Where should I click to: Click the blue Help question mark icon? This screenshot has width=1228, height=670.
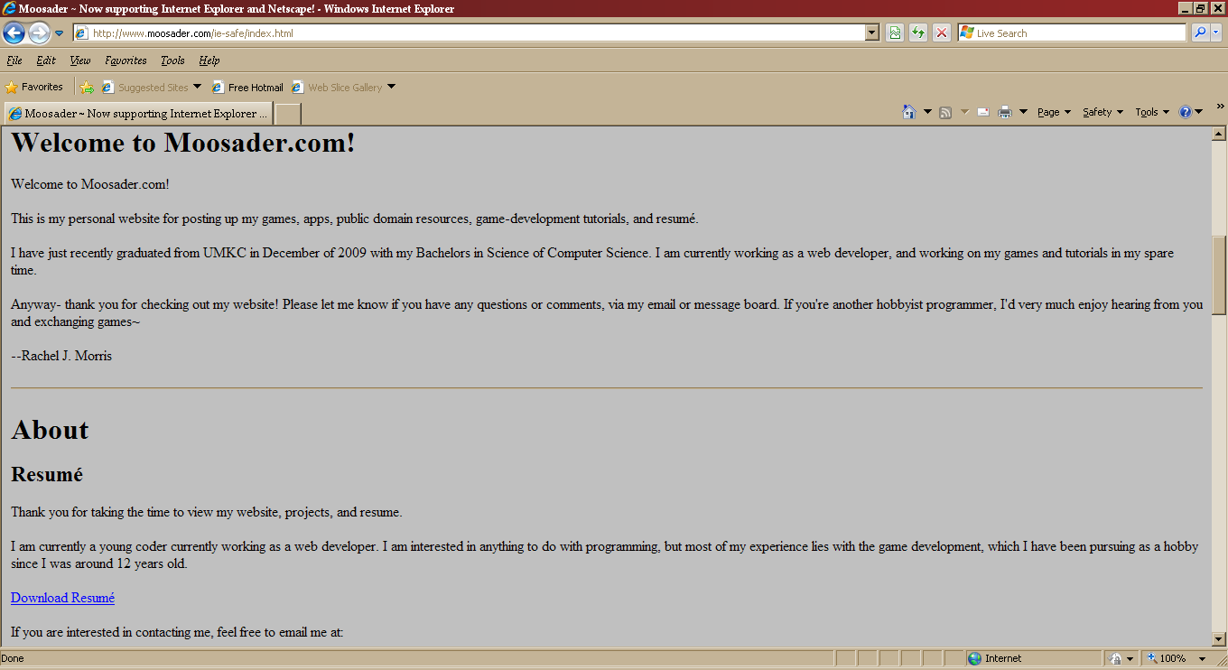pyautogui.click(x=1186, y=112)
